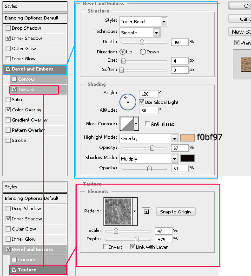Open the Style dropdown showing Inner Bevel

144,21
